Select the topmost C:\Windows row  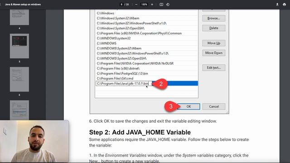point(146,13)
